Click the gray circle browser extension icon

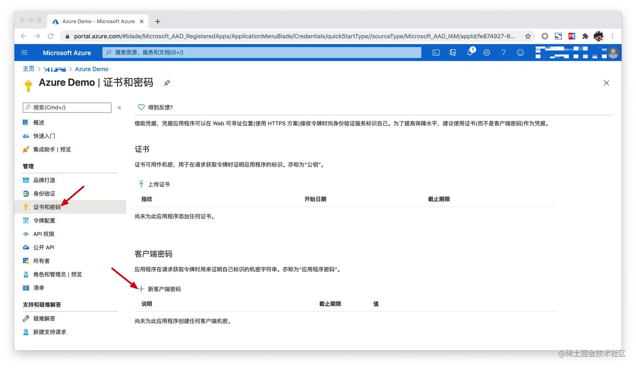point(545,36)
